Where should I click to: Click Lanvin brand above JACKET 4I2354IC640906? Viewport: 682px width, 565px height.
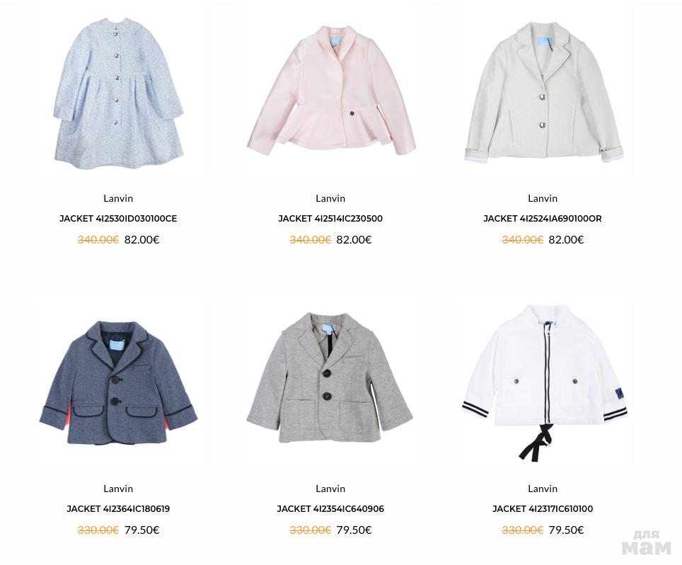coord(330,489)
